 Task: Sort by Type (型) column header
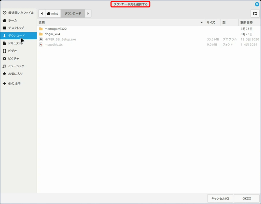[x=230, y=23]
